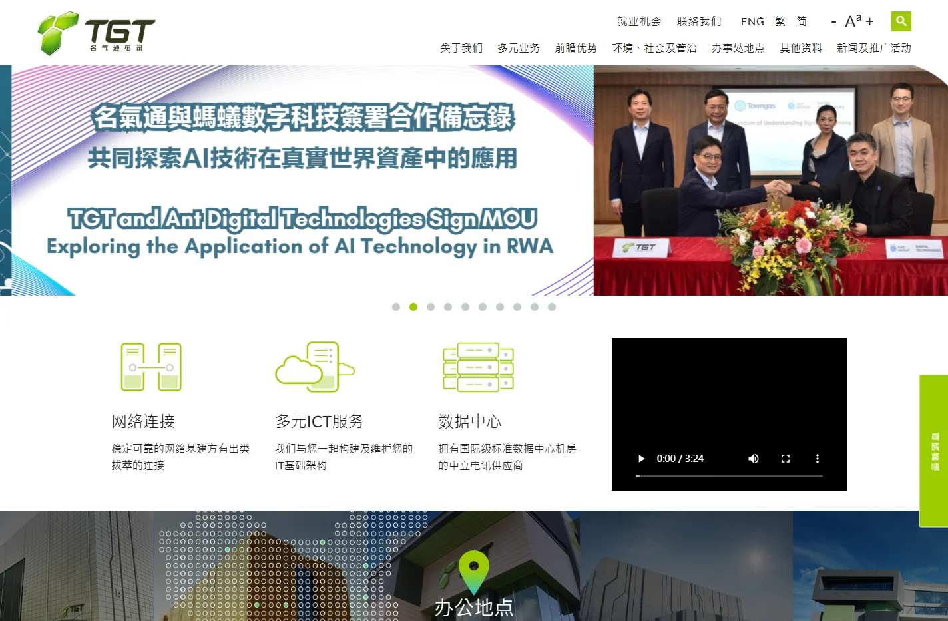Screen dimensions: 948x621
Task: Select the fifth carousel slide dot
Action: (x=465, y=307)
